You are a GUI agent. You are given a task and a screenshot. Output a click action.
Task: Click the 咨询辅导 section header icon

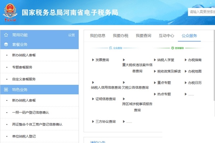point(172,48)
